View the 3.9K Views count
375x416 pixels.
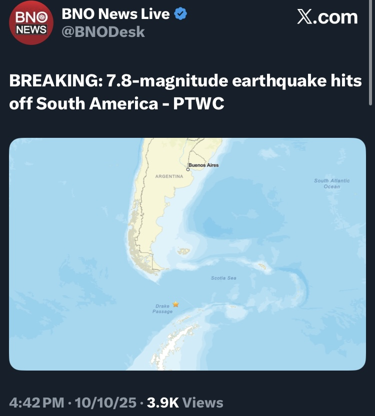(x=186, y=403)
